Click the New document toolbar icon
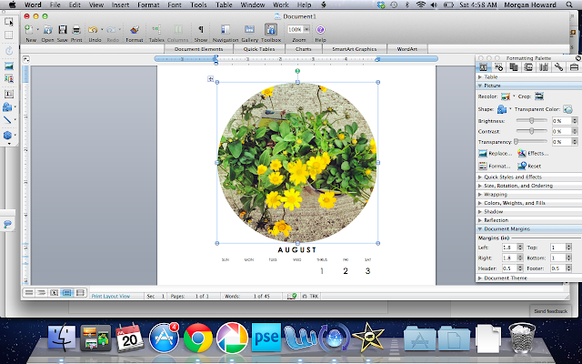This screenshot has width=582, height=364. click(x=28, y=30)
